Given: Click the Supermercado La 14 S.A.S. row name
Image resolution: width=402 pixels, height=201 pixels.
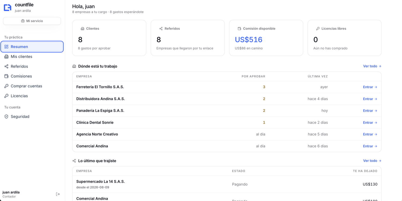Looking at the screenshot, I should click(100, 181).
